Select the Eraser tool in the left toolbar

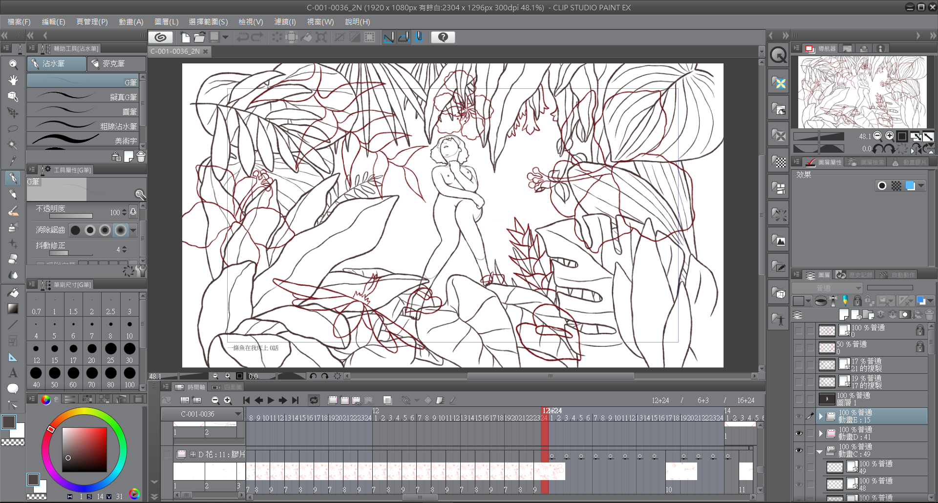click(x=13, y=259)
